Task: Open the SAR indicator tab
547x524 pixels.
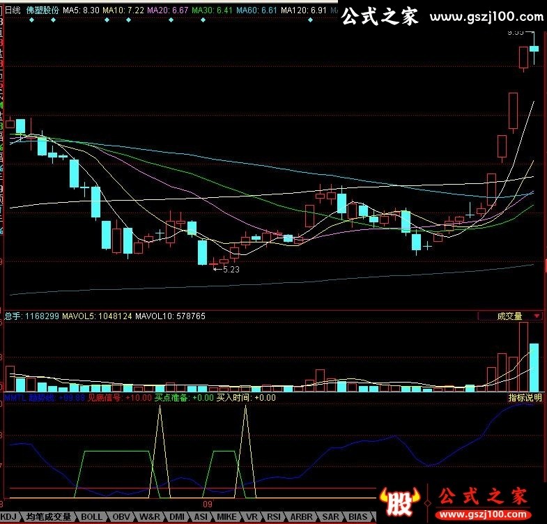Action: [330, 516]
